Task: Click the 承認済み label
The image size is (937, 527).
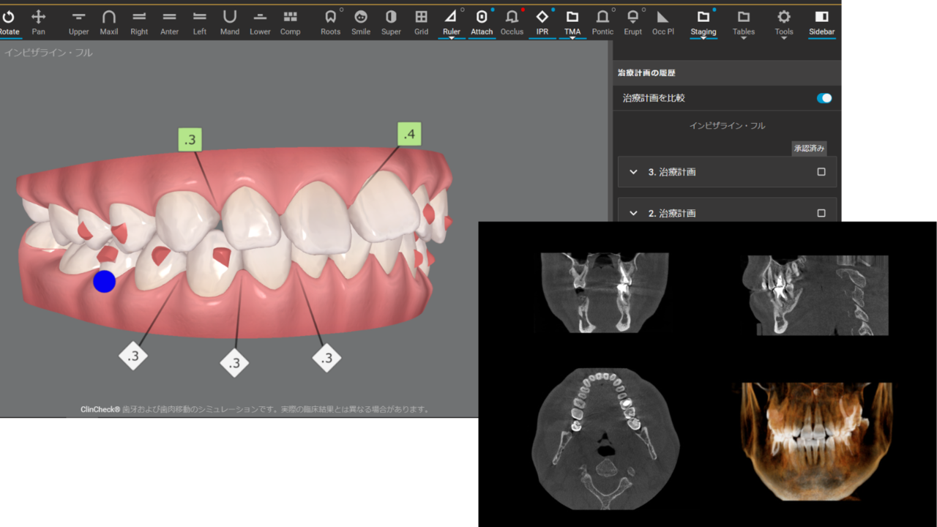Action: coord(809,149)
